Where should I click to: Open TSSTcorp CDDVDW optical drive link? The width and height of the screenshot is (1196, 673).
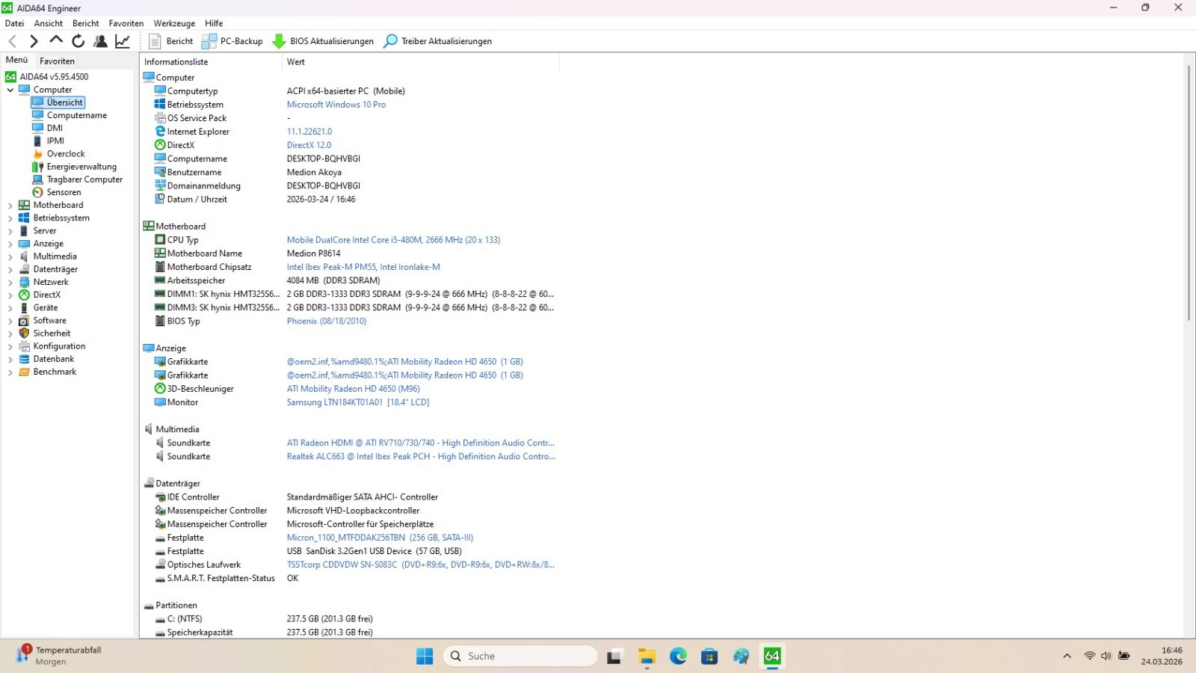[x=421, y=565]
